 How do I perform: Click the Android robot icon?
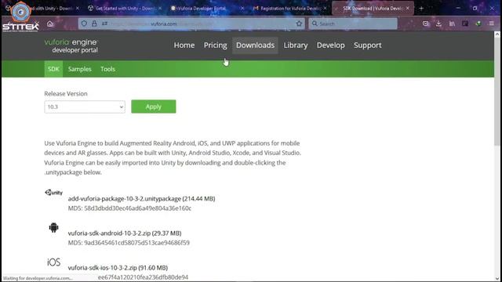(53, 227)
